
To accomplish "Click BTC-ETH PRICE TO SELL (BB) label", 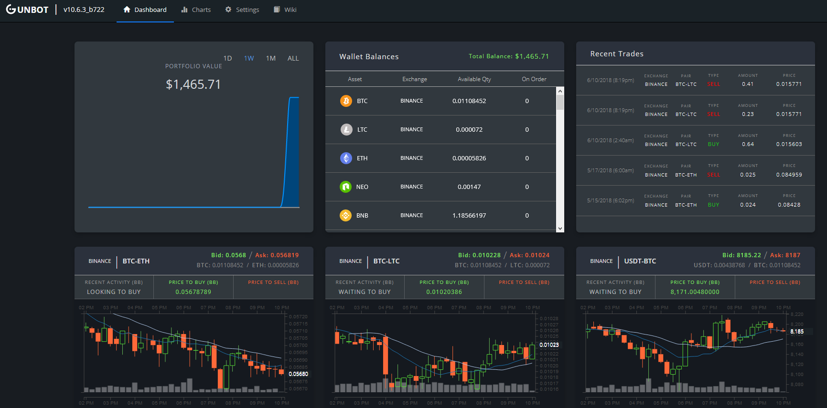I will 273,282.
